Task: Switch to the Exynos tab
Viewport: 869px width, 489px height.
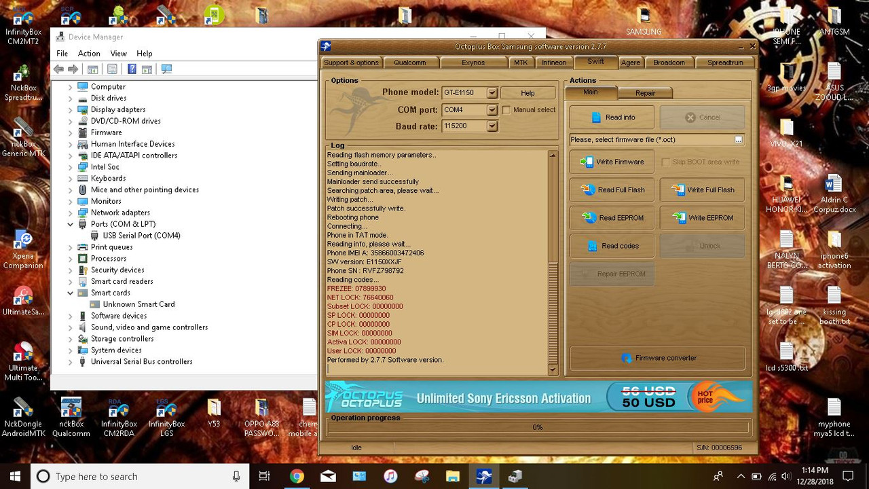Action: [x=473, y=62]
